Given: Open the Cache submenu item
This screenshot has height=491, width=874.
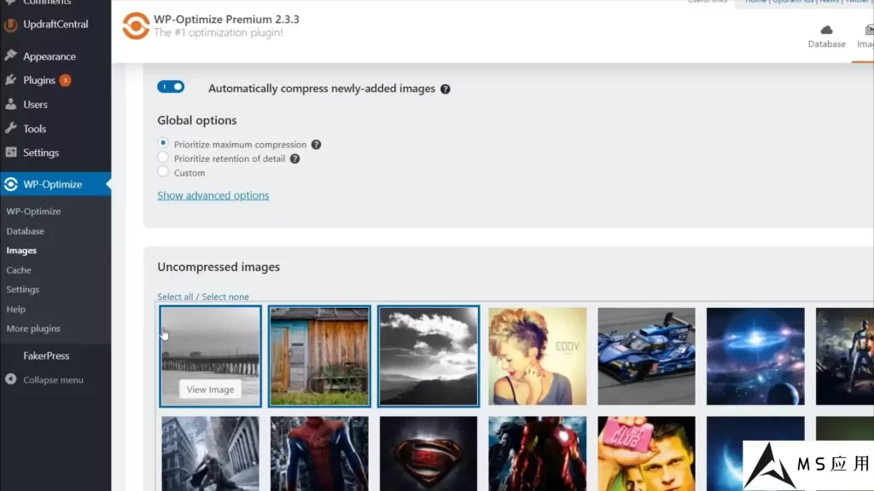Looking at the screenshot, I should (x=19, y=270).
